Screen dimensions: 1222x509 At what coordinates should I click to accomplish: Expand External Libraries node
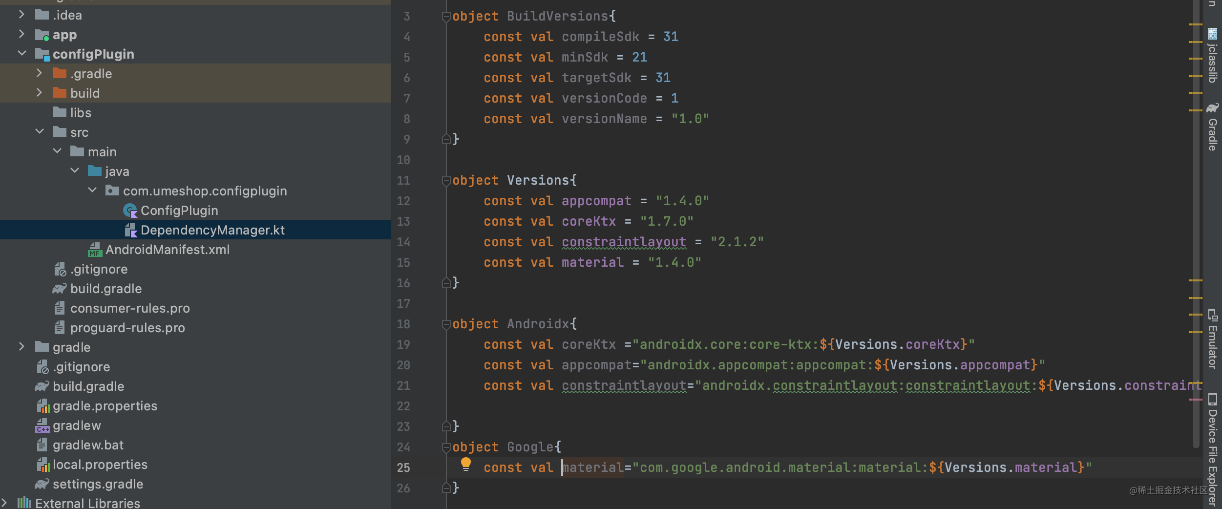(5, 503)
